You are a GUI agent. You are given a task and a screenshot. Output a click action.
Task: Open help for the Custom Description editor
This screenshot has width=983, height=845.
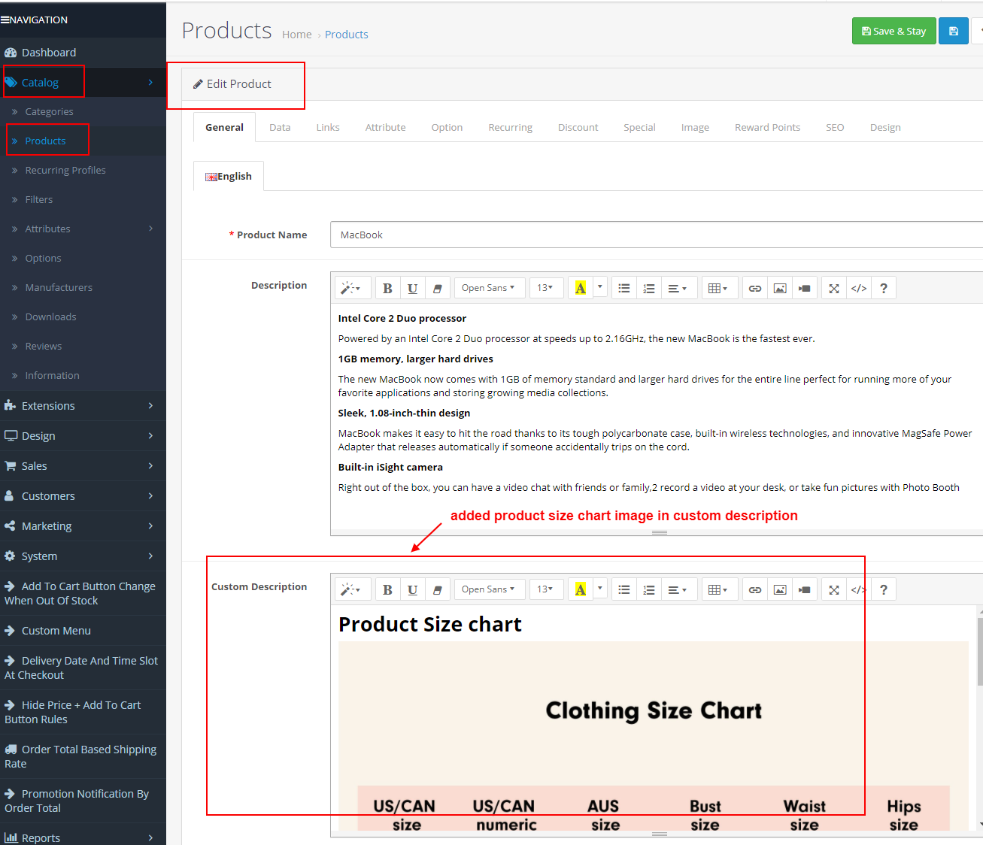click(883, 589)
